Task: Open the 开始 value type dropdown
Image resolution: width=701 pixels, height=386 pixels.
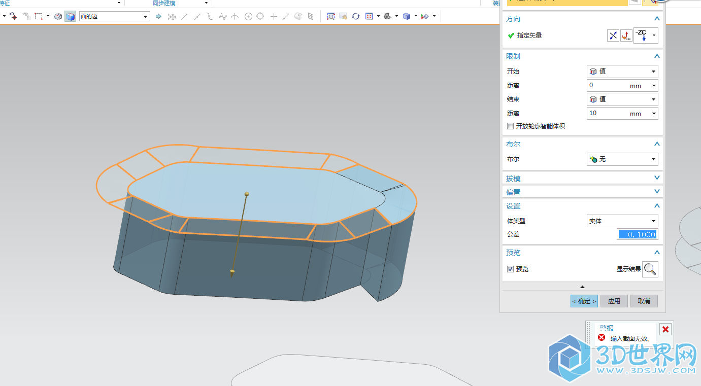Action: point(622,72)
